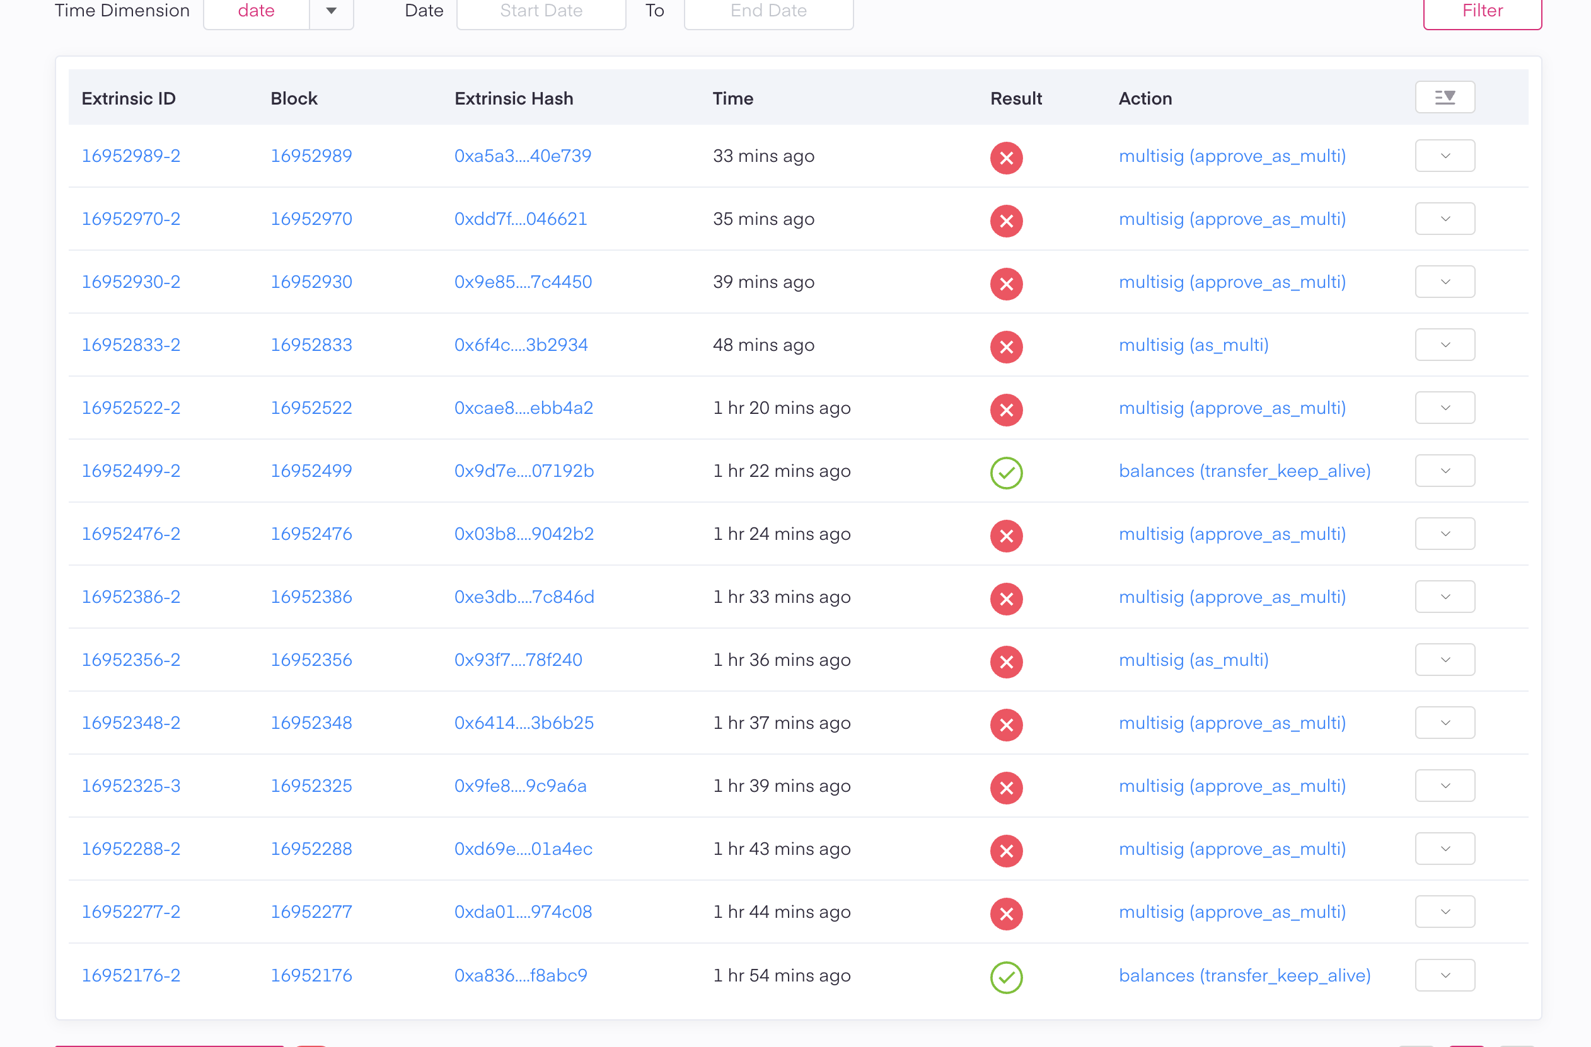
Task: Expand row details for extrinsic 16952522-2
Action: [1445, 408]
